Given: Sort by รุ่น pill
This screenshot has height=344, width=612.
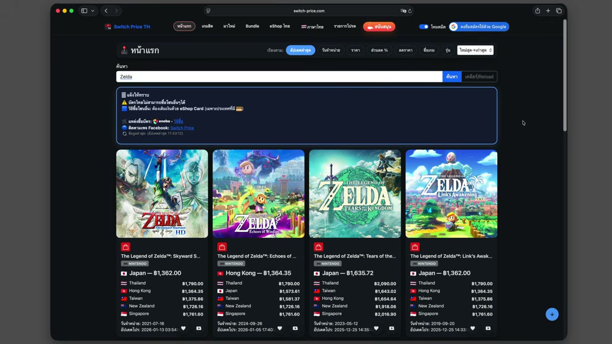Looking at the screenshot, I should coord(448,50).
